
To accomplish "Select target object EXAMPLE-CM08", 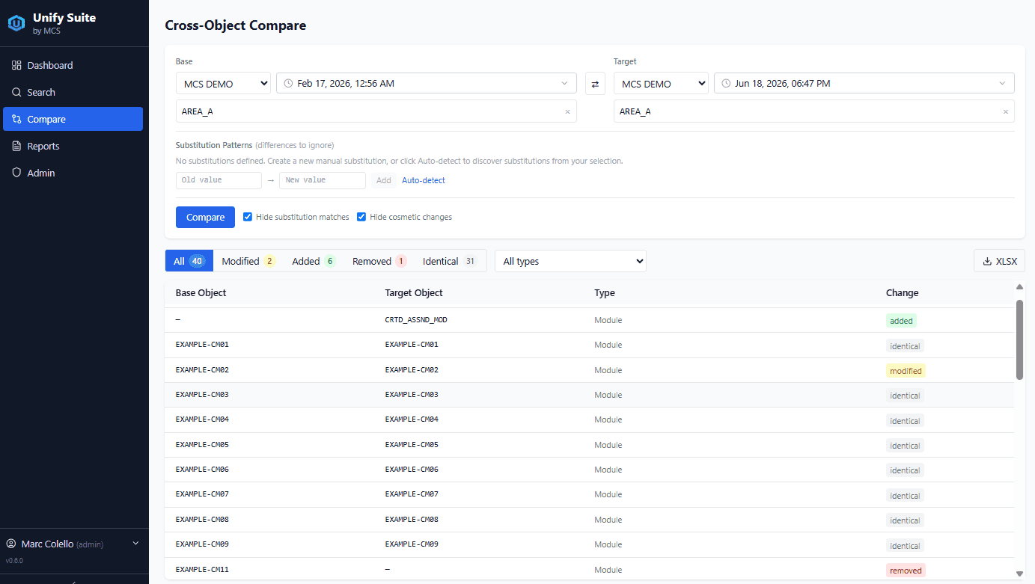I will (x=412, y=520).
